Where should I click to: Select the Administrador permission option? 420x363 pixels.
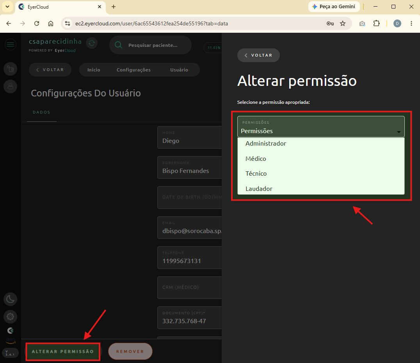tap(321, 144)
